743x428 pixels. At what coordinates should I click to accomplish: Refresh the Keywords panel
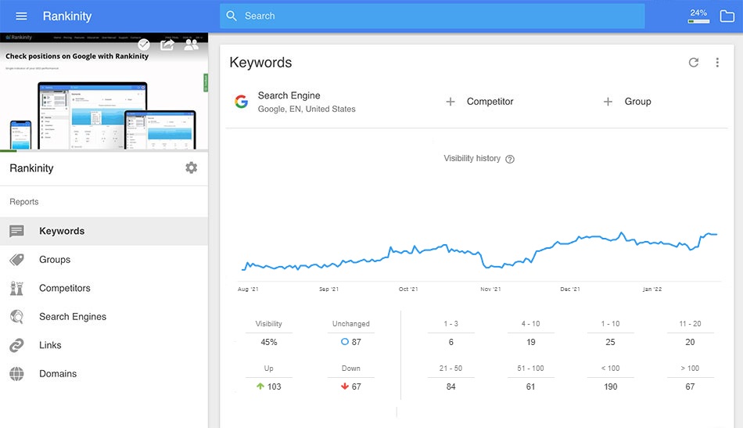pyautogui.click(x=694, y=63)
